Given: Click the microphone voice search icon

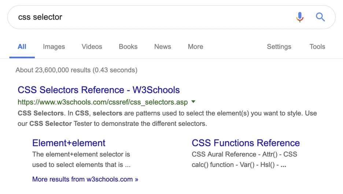Looking at the screenshot, I should coord(300,17).
